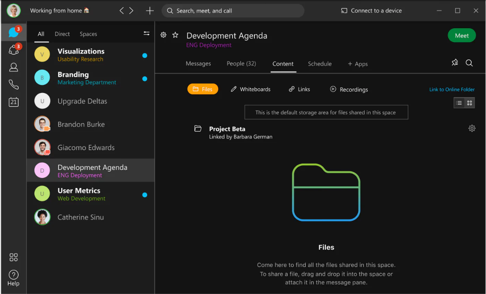Switch to the People (32) tab

point(241,64)
